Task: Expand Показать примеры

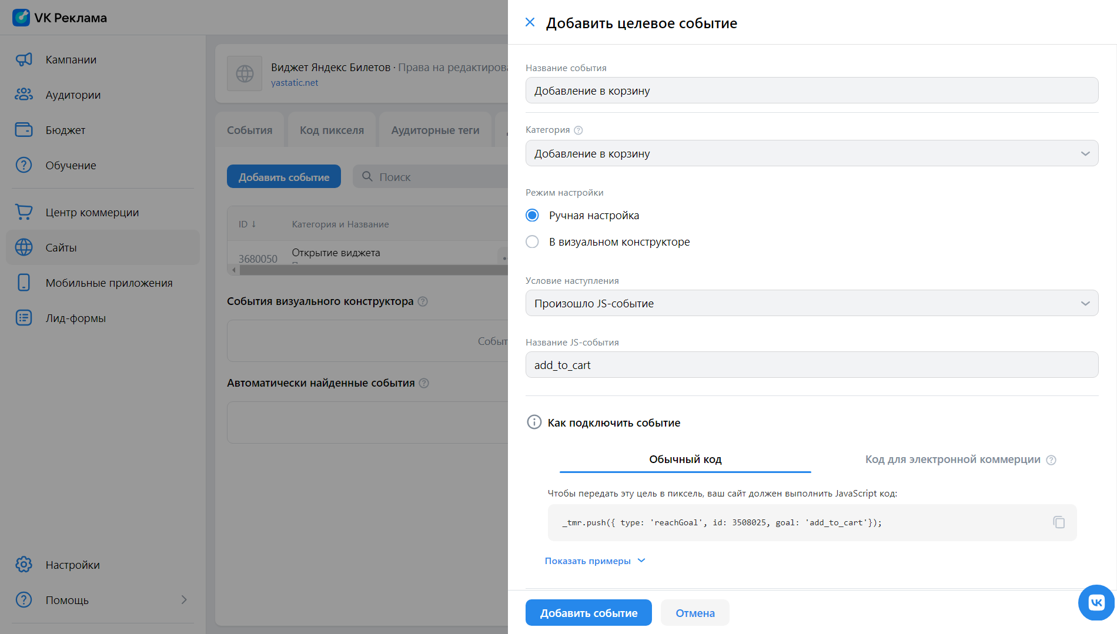Action: 594,561
